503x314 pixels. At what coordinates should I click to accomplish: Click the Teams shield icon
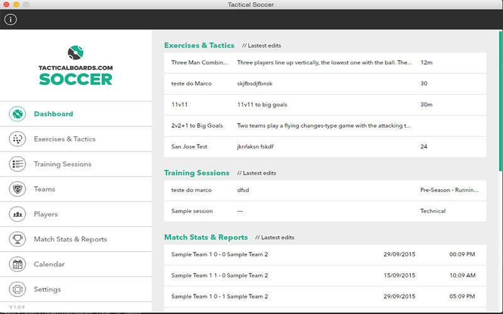point(18,189)
